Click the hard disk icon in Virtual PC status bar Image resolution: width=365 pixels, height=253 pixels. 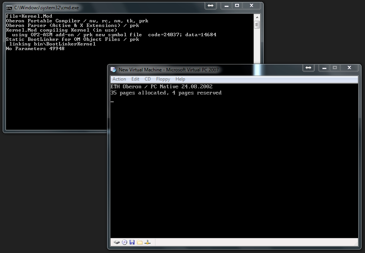pyautogui.click(x=117, y=242)
